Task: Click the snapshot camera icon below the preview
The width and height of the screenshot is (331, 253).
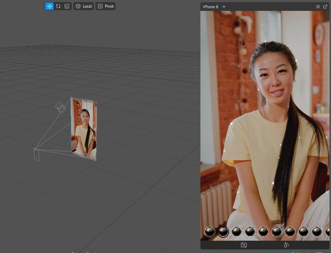Action: (x=243, y=245)
